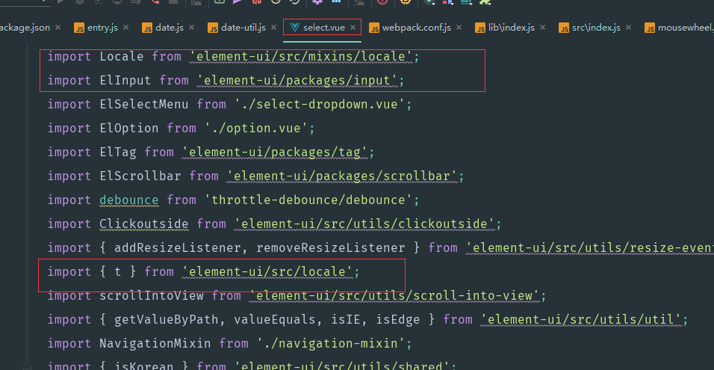The image size is (714, 370).
Task: Click the addResizeListener identifier
Action: tap(178, 248)
